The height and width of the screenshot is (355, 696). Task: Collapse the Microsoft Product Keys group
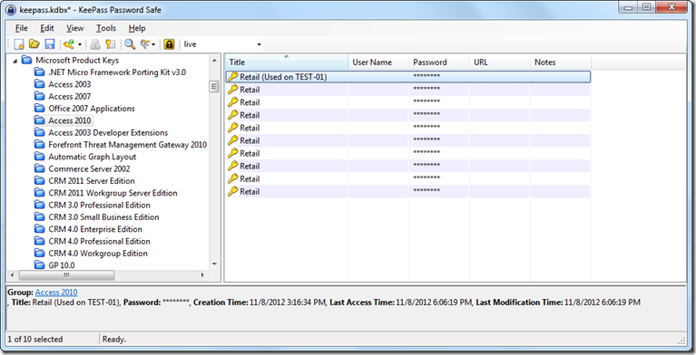[x=15, y=61]
